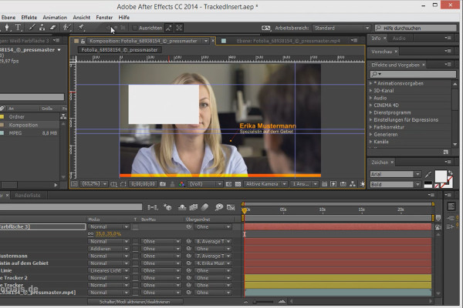Toggle the Ausrichten checkbox
This screenshot has height=308, width=463.
pyautogui.click(x=134, y=28)
